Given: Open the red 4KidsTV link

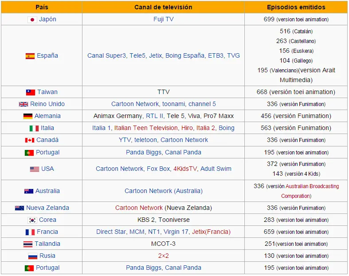Looking at the screenshot, I should 185,169.
